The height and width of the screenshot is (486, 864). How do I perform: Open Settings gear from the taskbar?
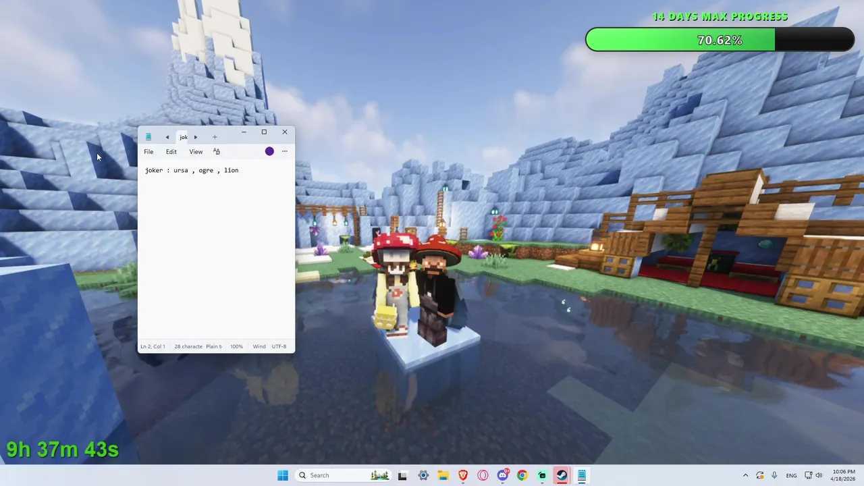point(423,475)
